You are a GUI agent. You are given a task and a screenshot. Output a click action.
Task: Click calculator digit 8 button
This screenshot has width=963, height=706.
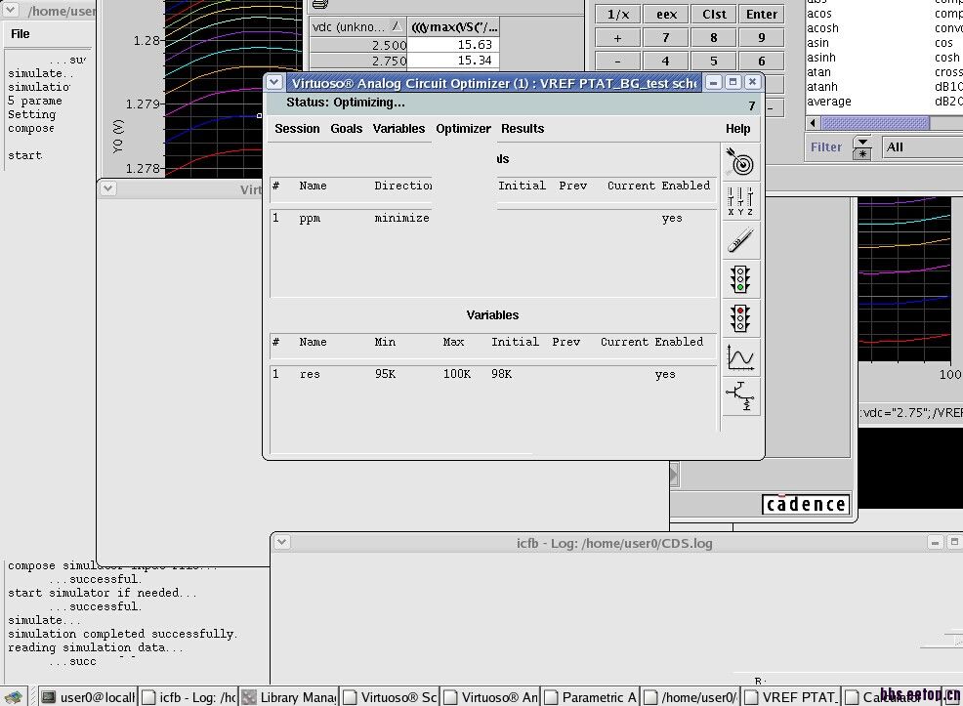point(714,38)
